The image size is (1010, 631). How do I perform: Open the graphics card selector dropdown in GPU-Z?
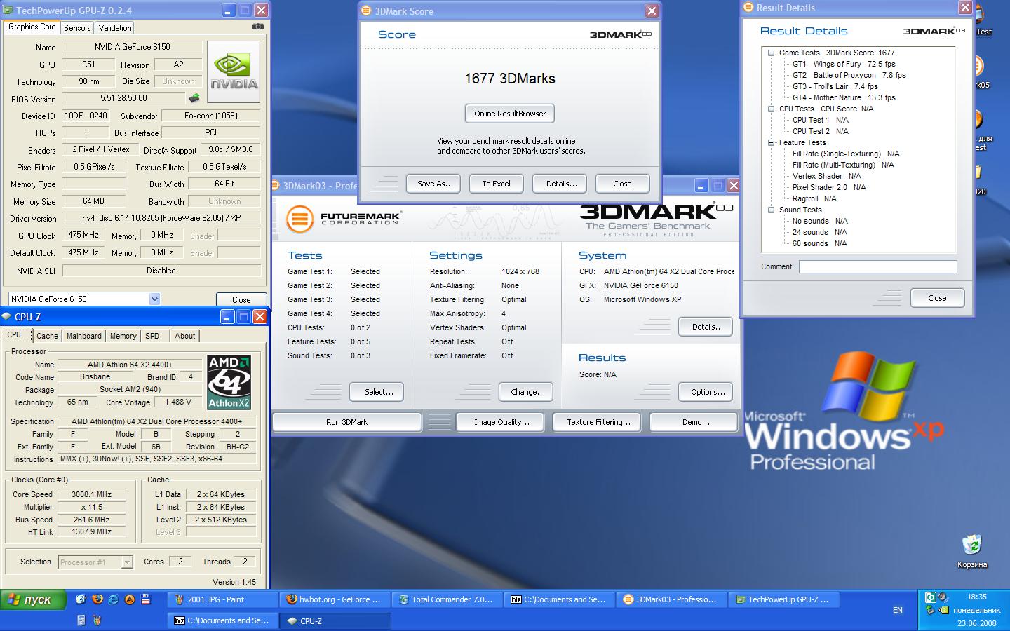click(x=154, y=299)
